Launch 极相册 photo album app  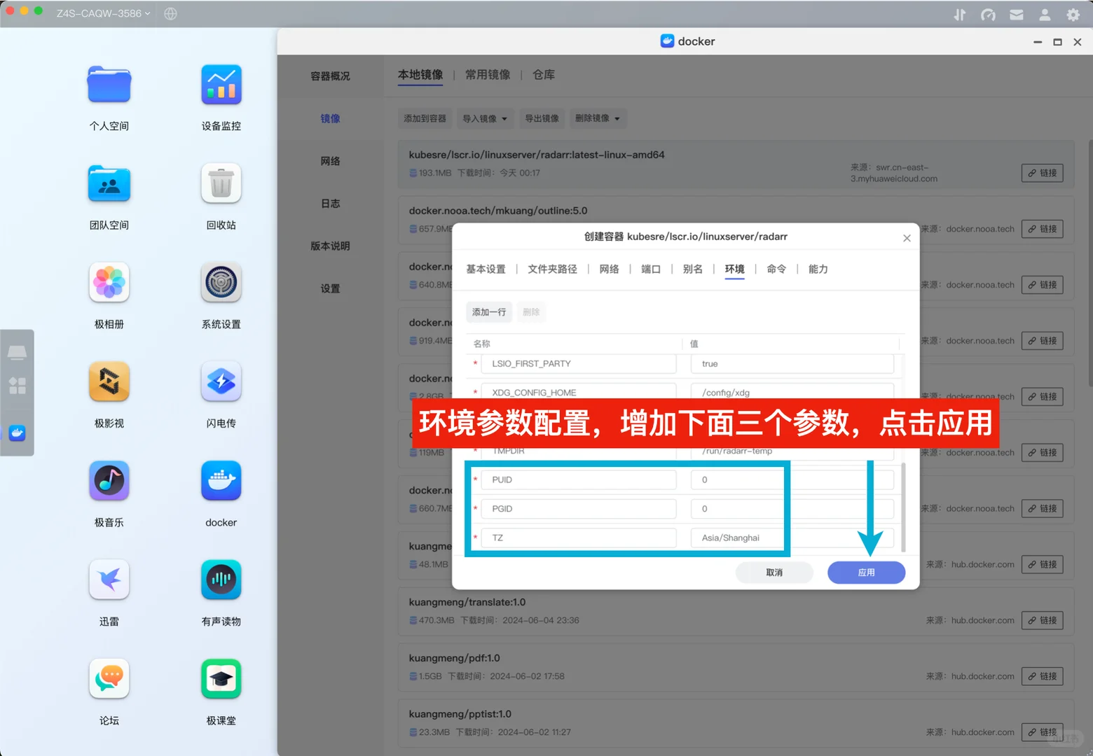click(x=109, y=283)
